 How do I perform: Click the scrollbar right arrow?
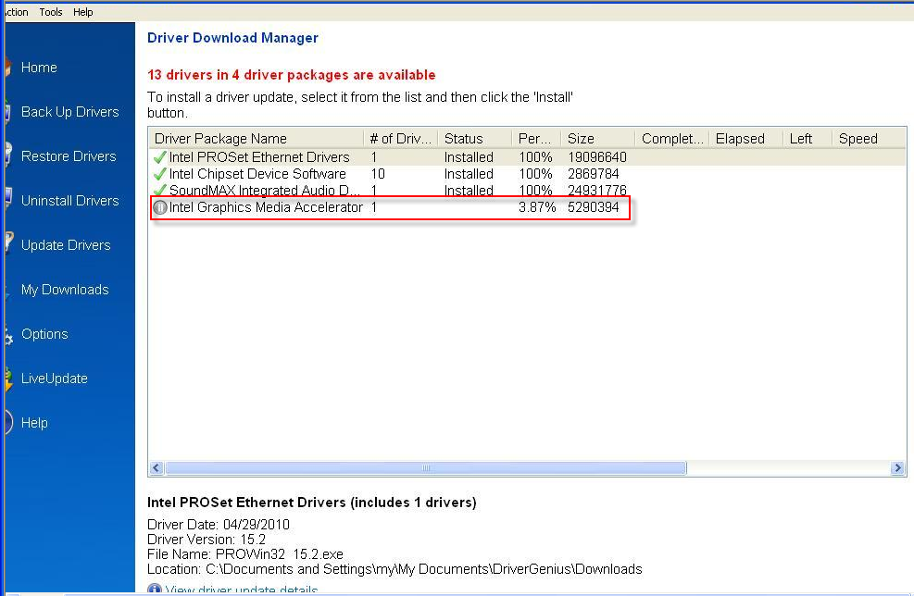[x=897, y=468]
